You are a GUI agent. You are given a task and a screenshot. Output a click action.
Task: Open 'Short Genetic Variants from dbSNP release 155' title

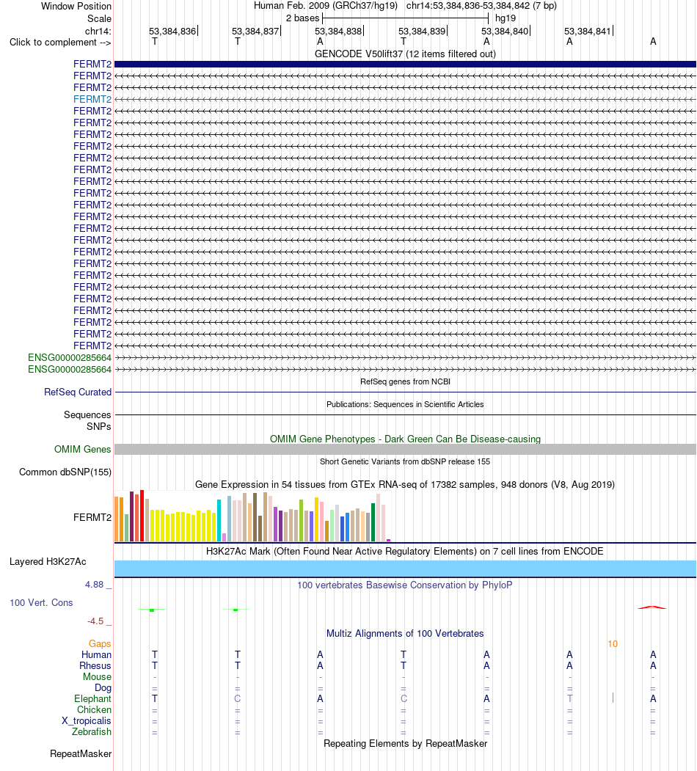click(405, 461)
